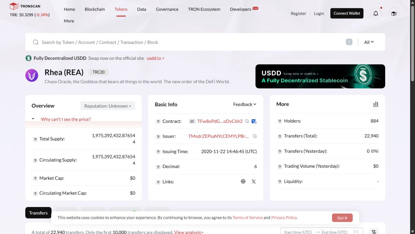Click help icon next to Issuing Time
Viewport: 415px width, 234px height.
point(158,152)
